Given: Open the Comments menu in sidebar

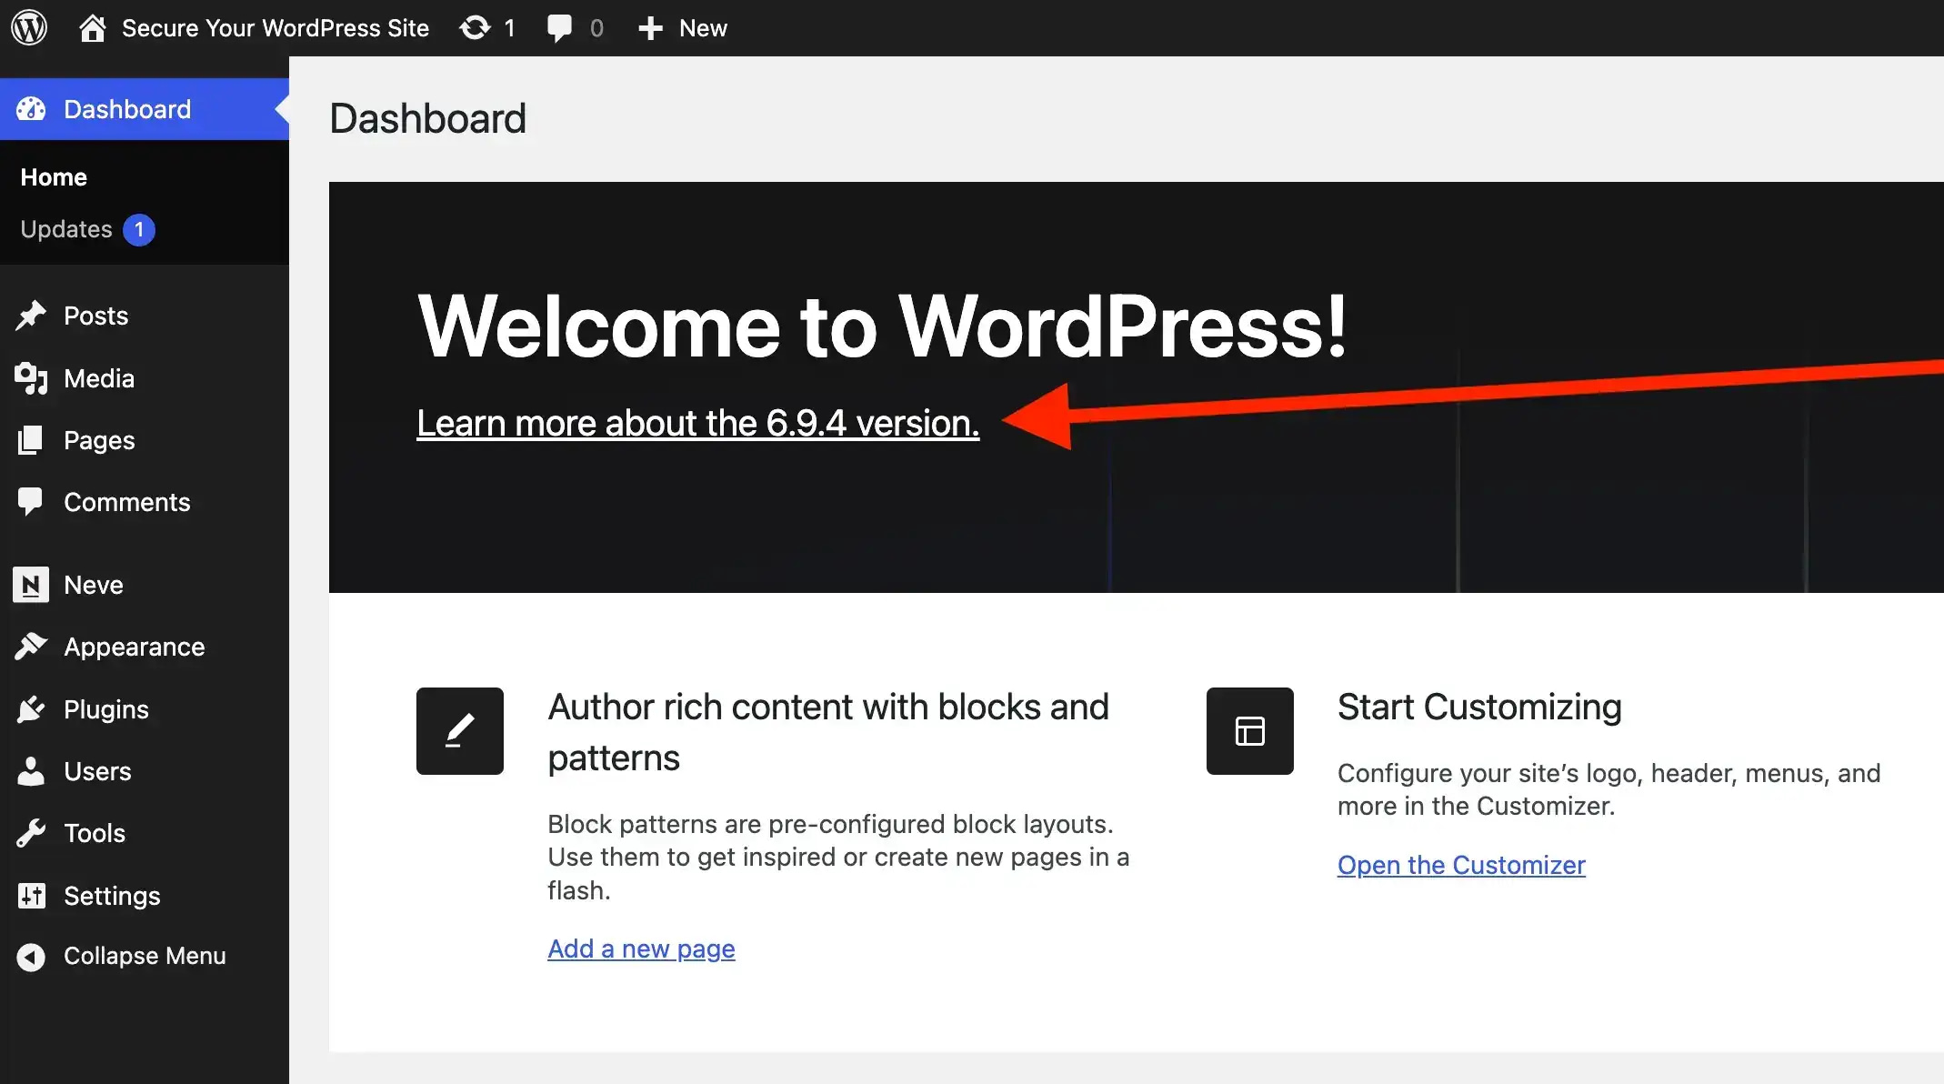Looking at the screenshot, I should point(127,502).
